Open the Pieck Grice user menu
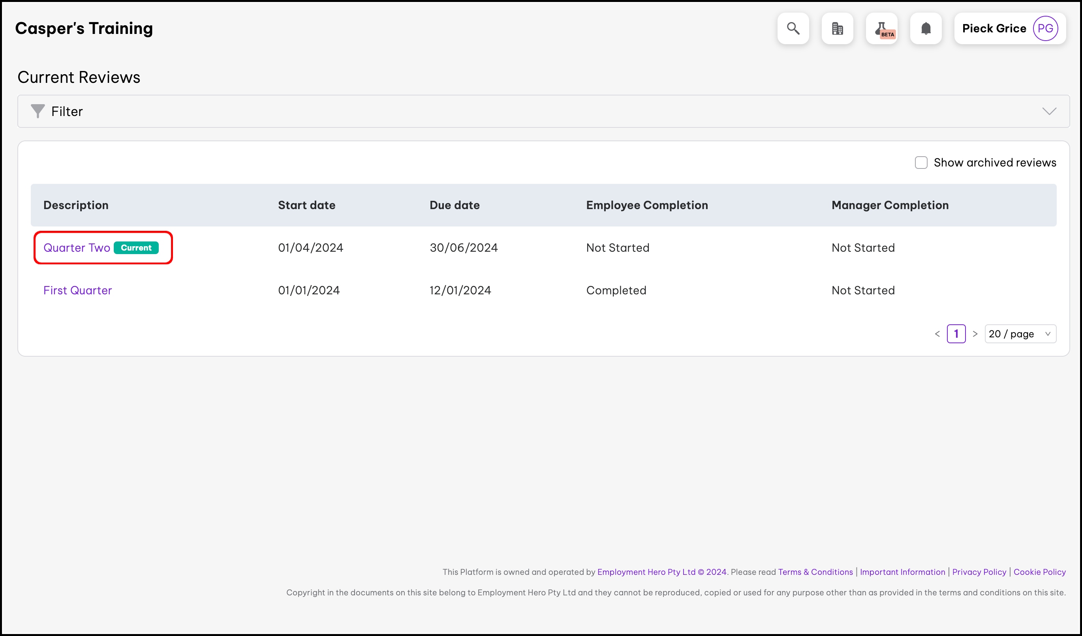 click(994, 28)
